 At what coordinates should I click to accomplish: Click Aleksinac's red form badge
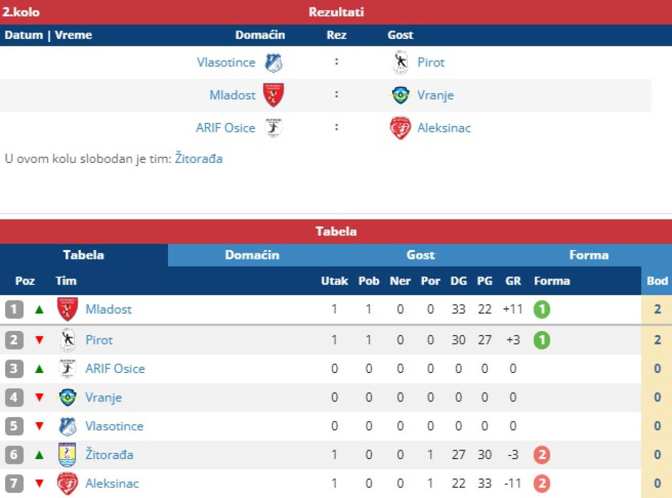[542, 483]
